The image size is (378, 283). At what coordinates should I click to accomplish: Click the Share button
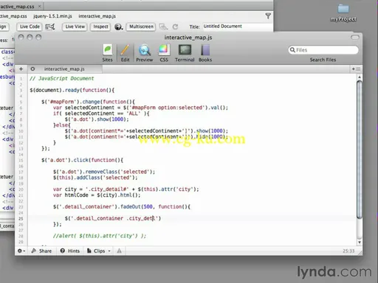pos(41,251)
